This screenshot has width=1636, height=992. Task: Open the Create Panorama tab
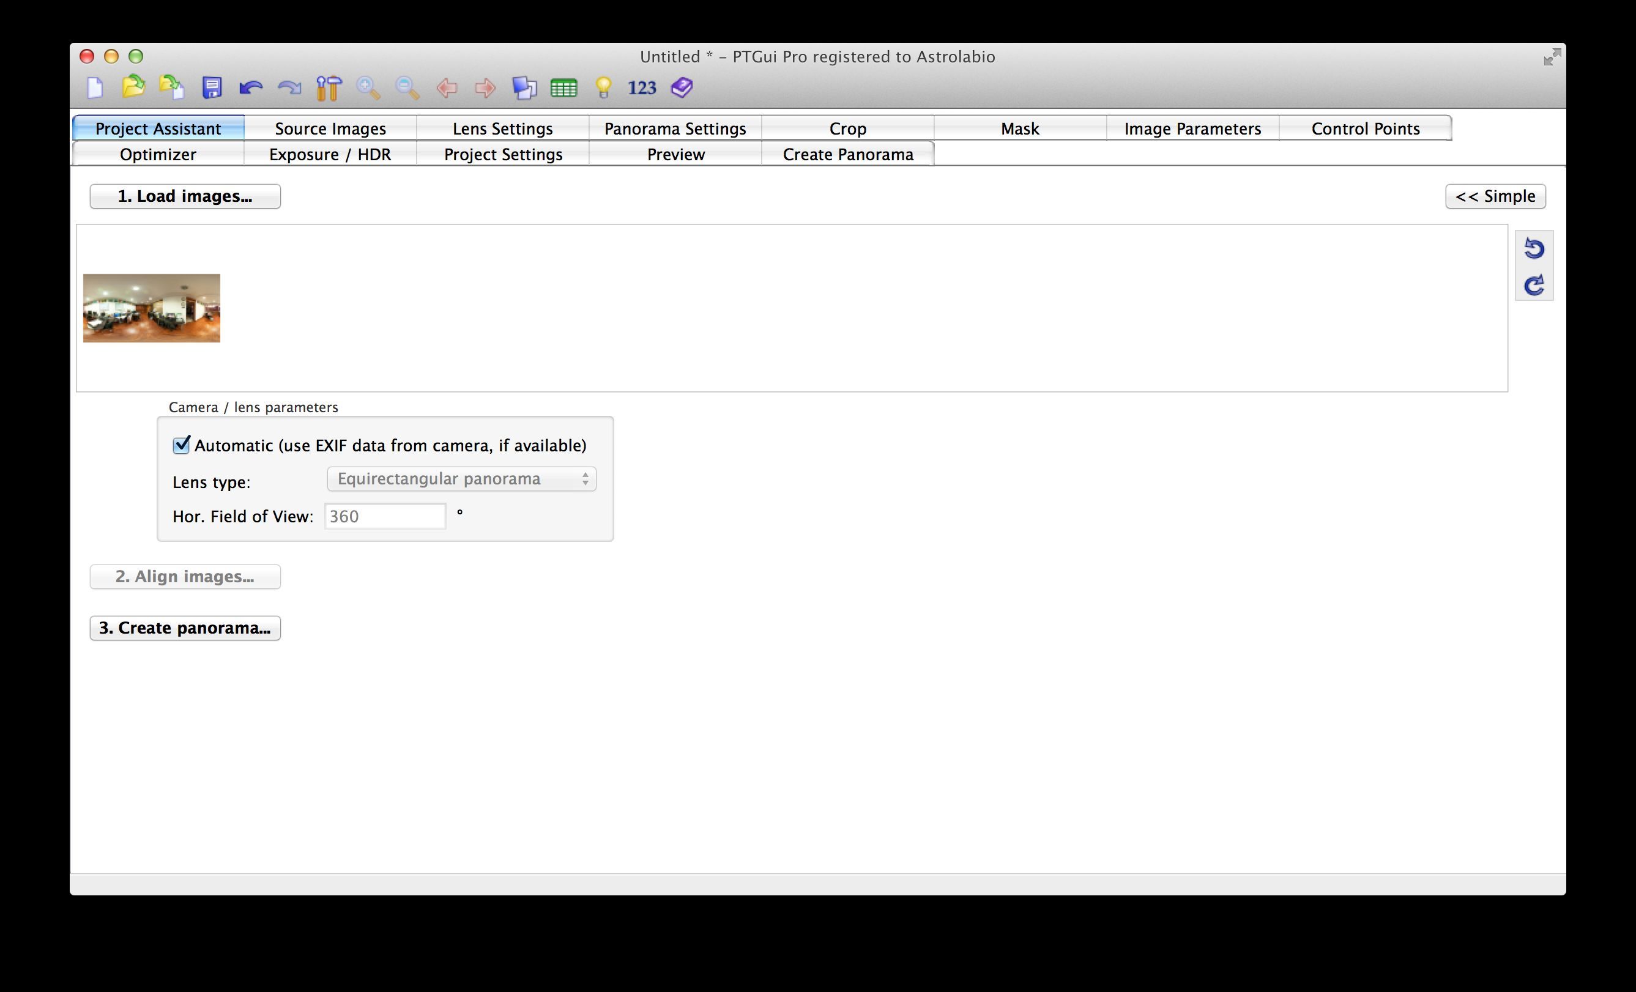pos(848,154)
